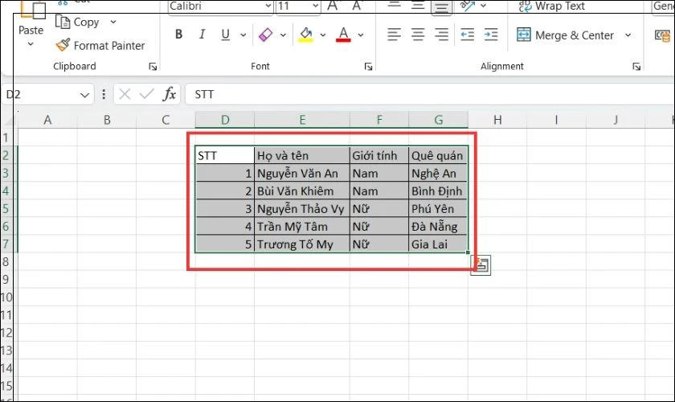Image resolution: width=675 pixels, height=402 pixels.
Task: Select cell Gia Lai
Action: pyautogui.click(x=438, y=244)
